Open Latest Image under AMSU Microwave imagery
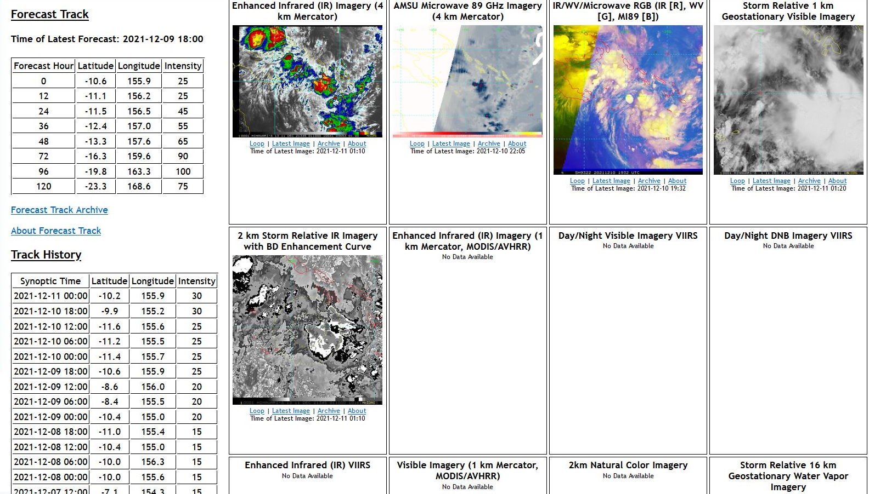 click(x=451, y=143)
